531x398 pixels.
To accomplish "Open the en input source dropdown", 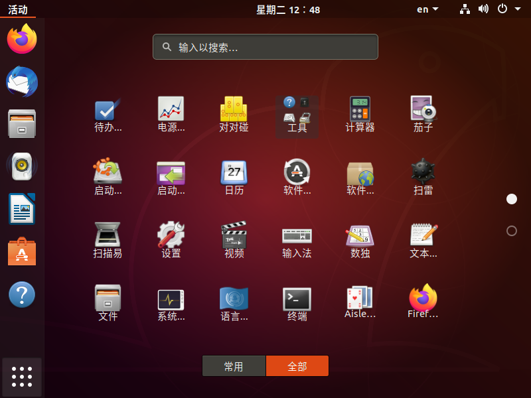I will (x=428, y=9).
